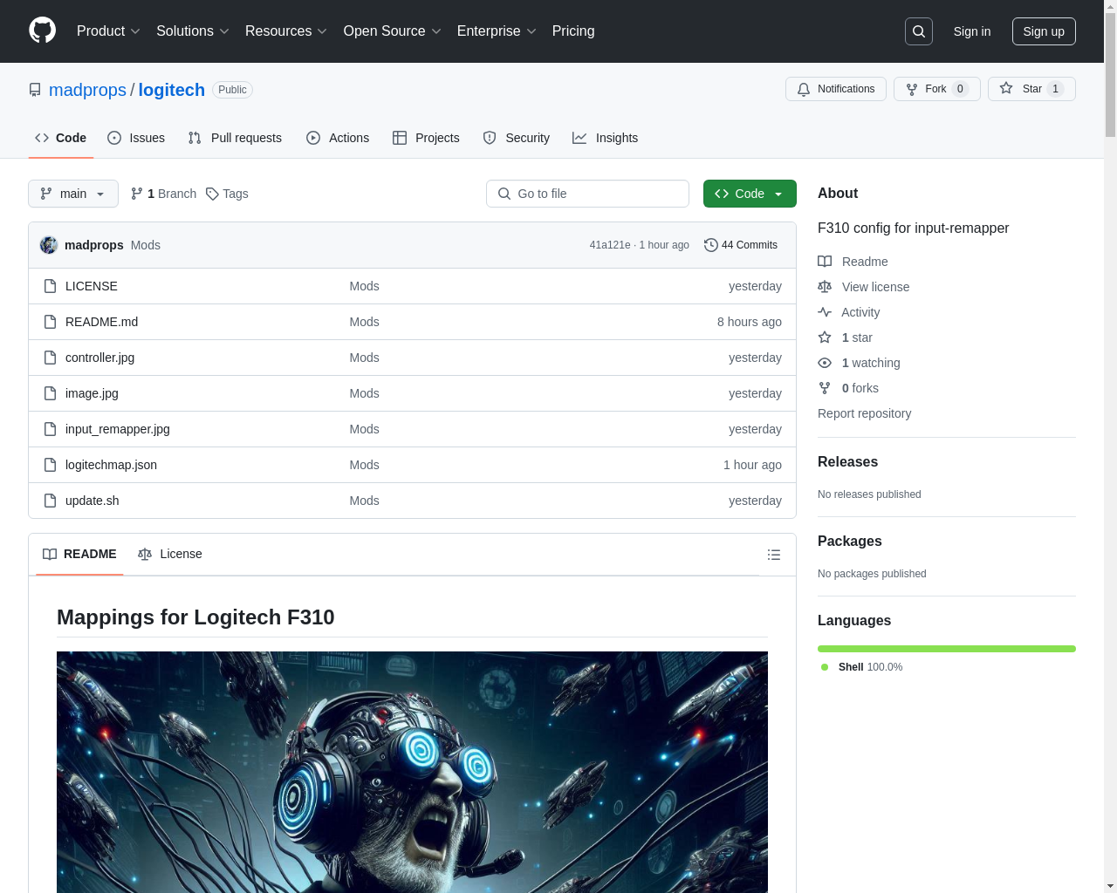
Task: Switch to the Actions tab
Action: pyautogui.click(x=338, y=138)
